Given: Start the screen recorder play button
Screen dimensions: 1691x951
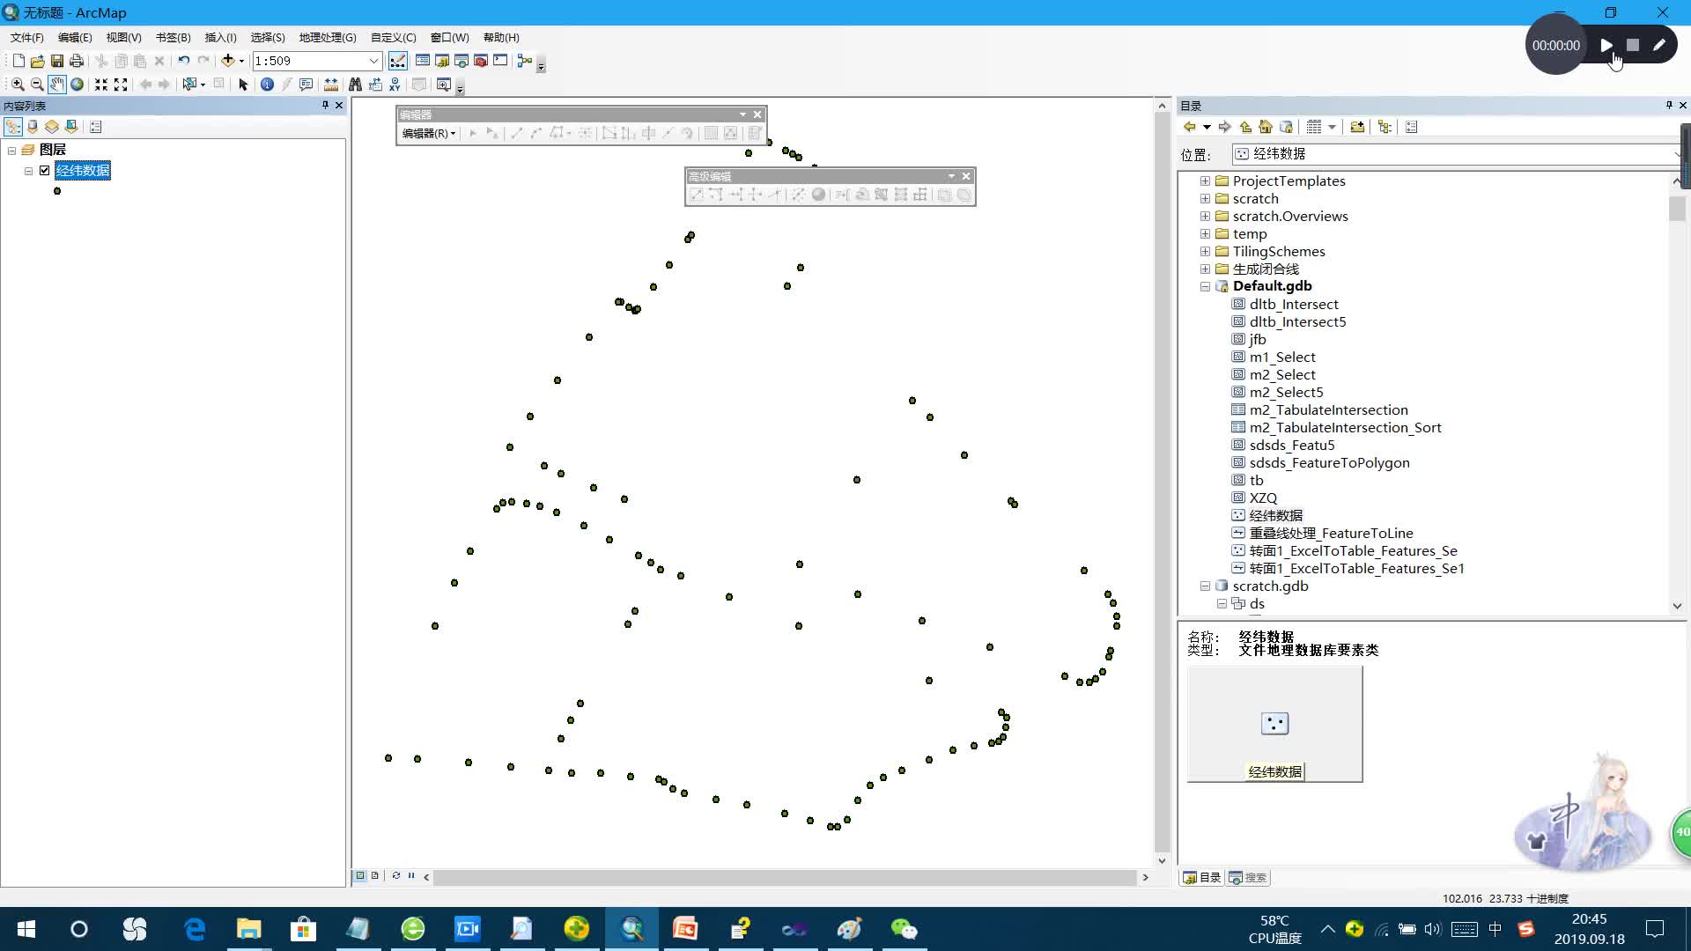Looking at the screenshot, I should (1606, 45).
